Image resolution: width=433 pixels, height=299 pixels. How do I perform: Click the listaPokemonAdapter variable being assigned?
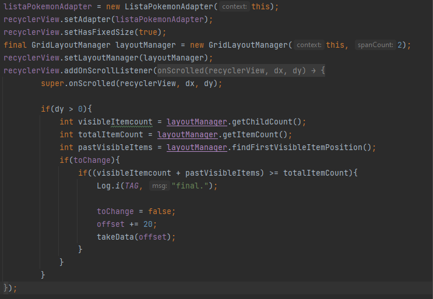pyautogui.click(x=48, y=6)
